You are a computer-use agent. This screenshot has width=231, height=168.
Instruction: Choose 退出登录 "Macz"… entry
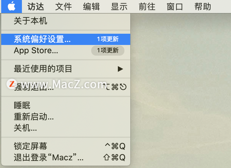point(66,157)
